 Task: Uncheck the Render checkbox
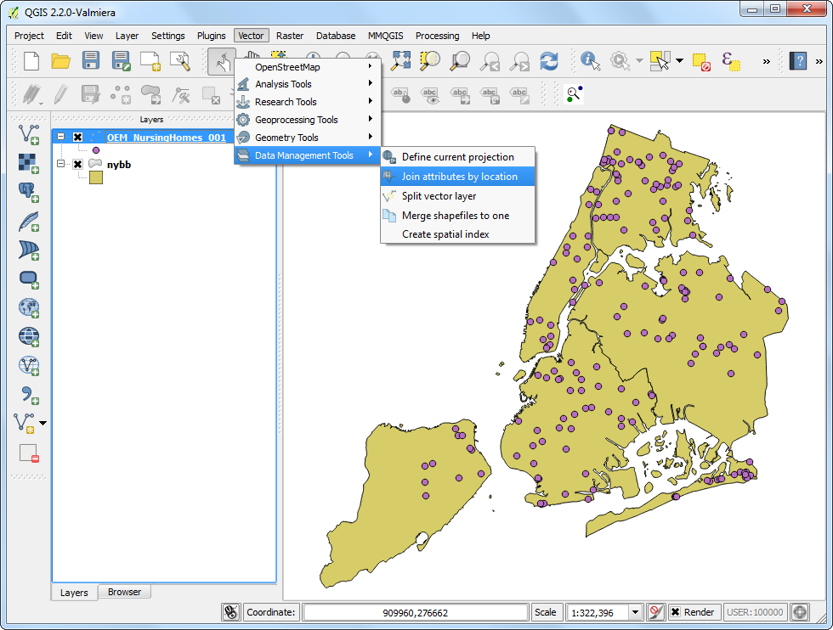pos(675,612)
